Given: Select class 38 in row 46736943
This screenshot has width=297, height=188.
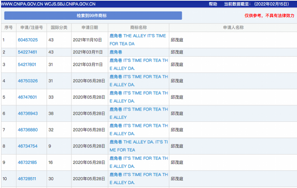Looking at the screenshot, I should 51,113.
